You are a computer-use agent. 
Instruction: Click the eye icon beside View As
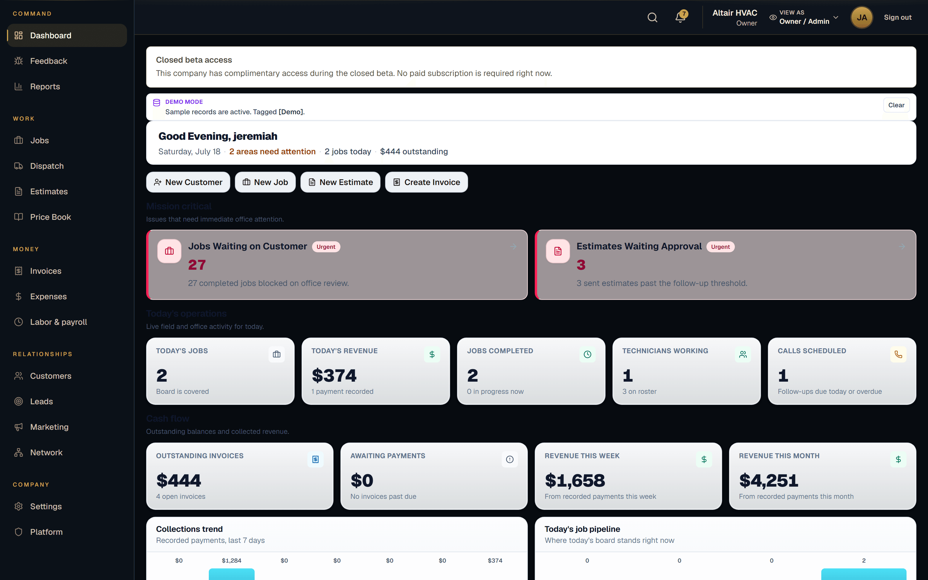[773, 17]
